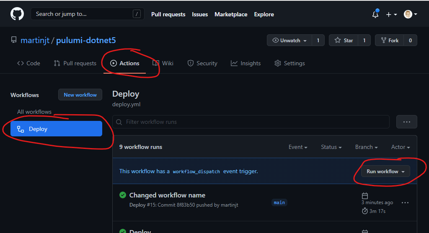
Task: Click the green success checkmark for Changed workflow name
Action: point(123,195)
